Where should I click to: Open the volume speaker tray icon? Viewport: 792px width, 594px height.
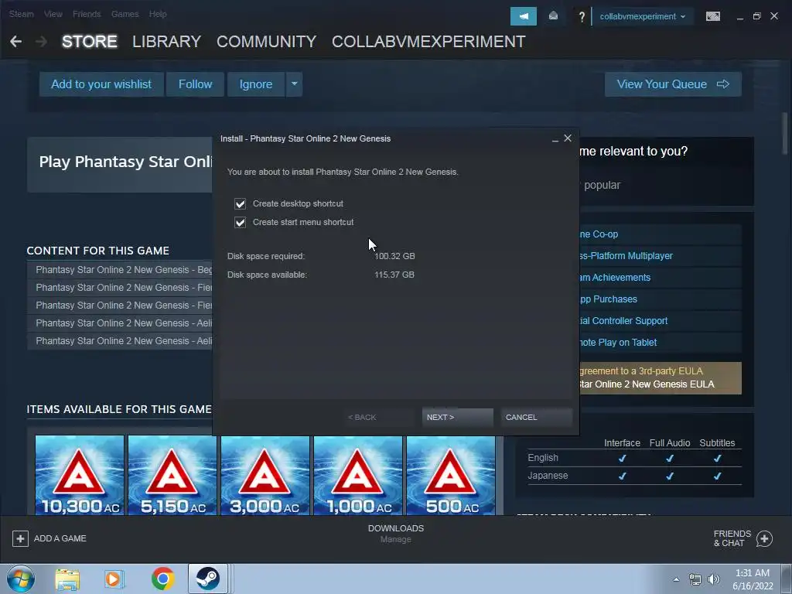coord(714,579)
